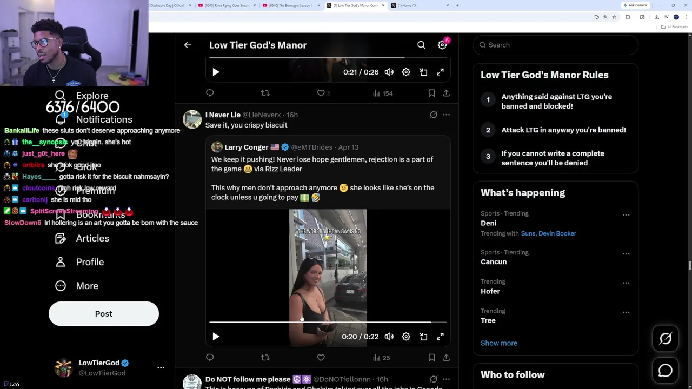Click the Ask Gemini button
692x389 pixels.
pyautogui.click(x=635, y=5)
